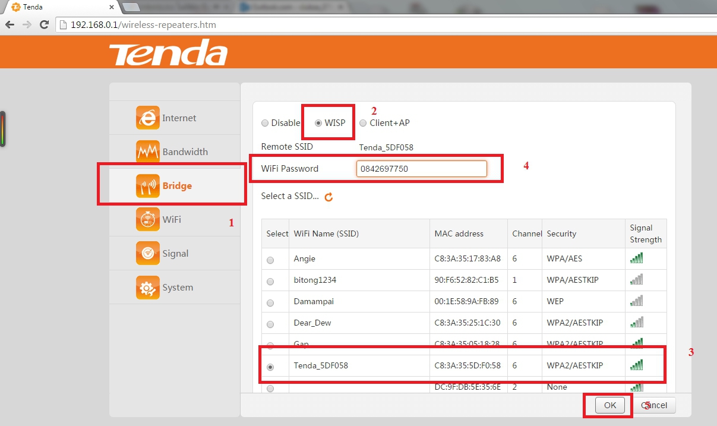Click the Damampai network name
Screen dimensions: 717x426
click(x=314, y=301)
